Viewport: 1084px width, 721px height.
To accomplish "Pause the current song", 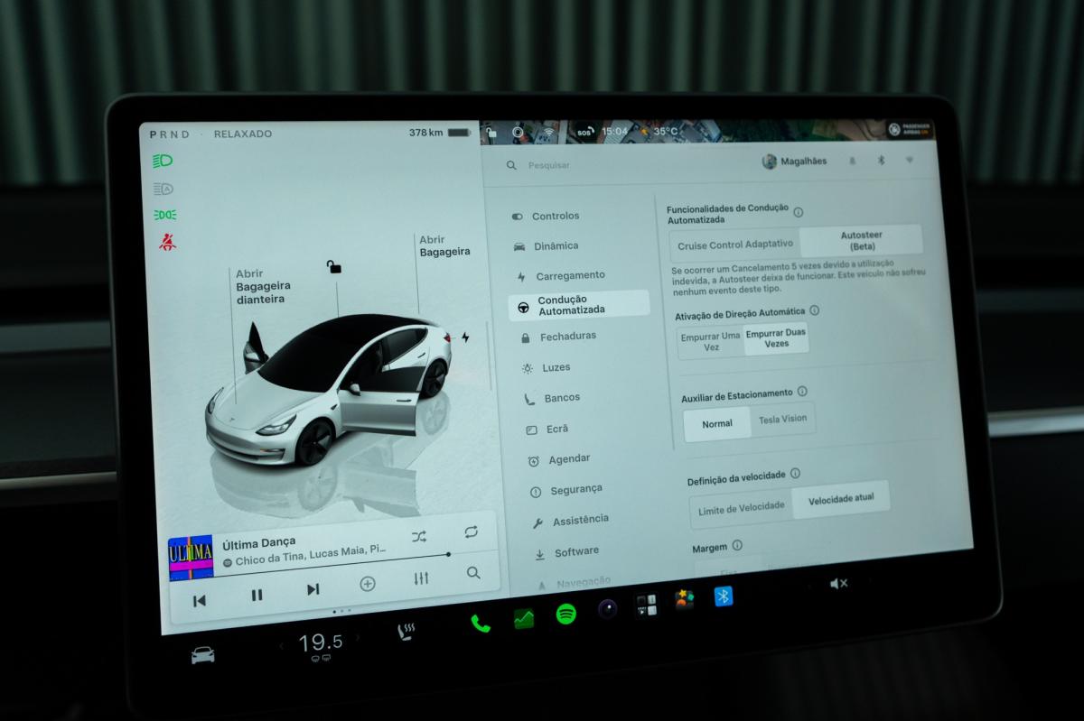I will (x=257, y=595).
